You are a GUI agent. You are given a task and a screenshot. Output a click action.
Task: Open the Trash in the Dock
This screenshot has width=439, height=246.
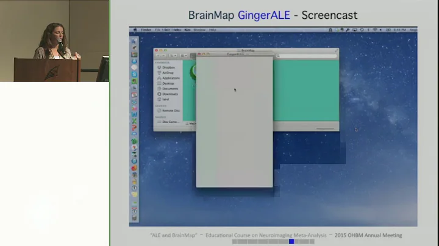(134, 219)
